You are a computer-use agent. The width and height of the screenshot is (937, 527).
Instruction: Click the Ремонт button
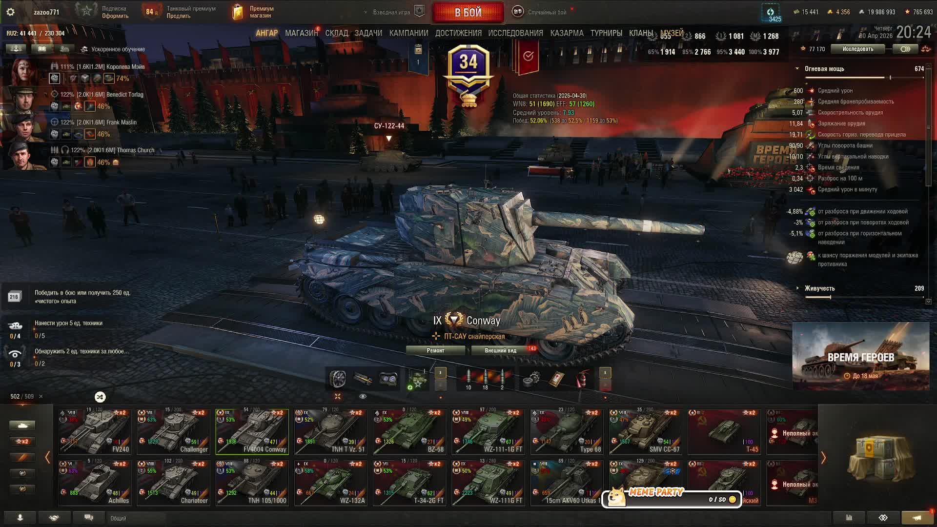tap(435, 350)
